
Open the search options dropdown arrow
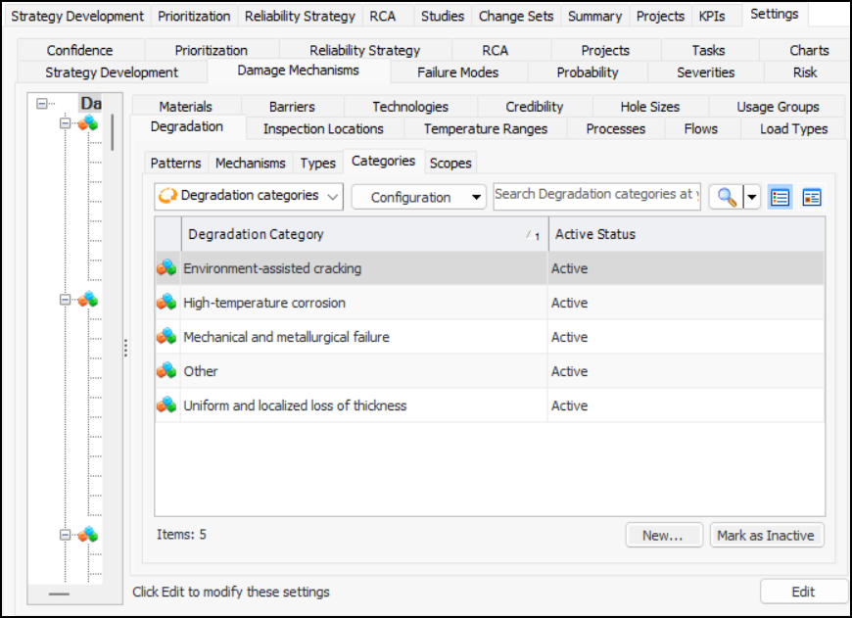[x=751, y=197]
